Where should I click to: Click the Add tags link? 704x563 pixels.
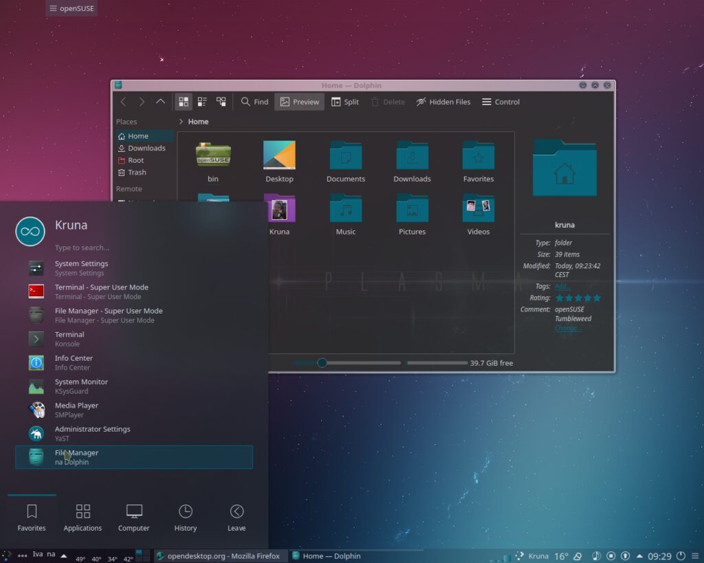(x=562, y=287)
